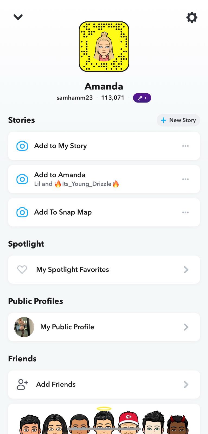
Task: Expand the Add Friends chevron
Action: click(186, 384)
